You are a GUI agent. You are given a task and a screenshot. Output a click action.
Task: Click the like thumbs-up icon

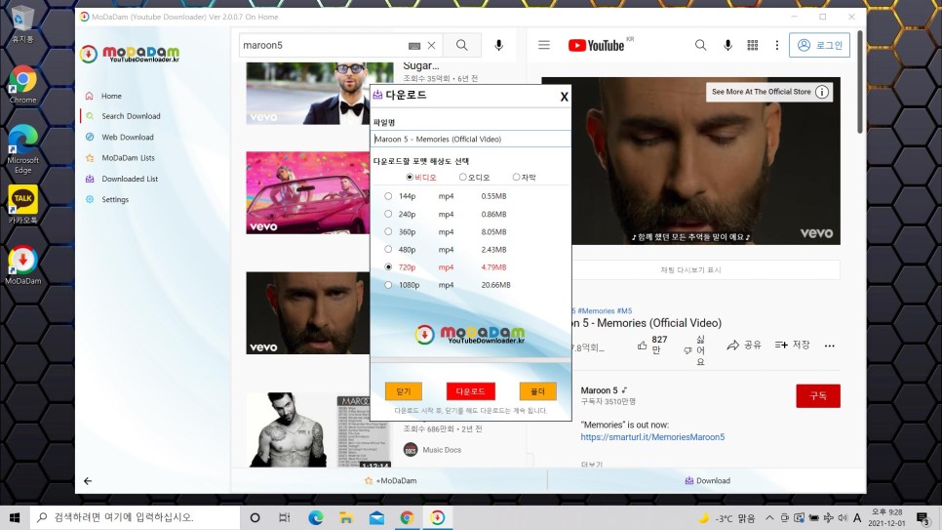pyautogui.click(x=643, y=346)
